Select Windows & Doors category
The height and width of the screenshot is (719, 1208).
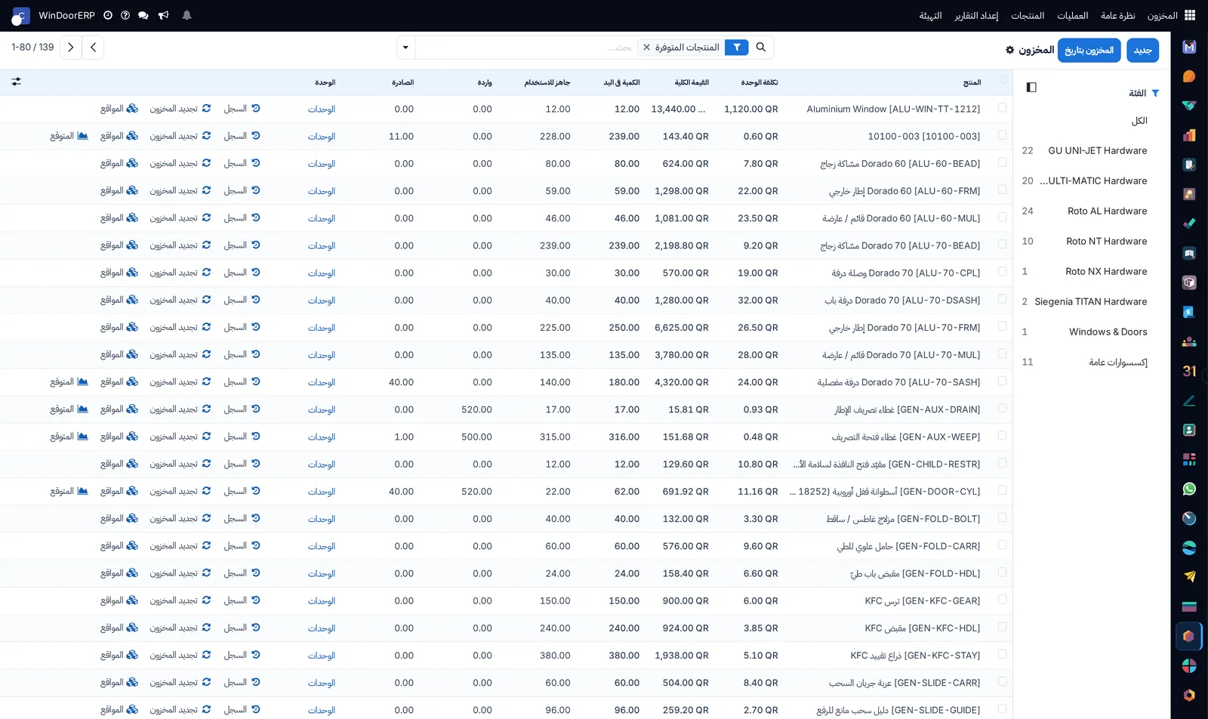tap(1084, 332)
